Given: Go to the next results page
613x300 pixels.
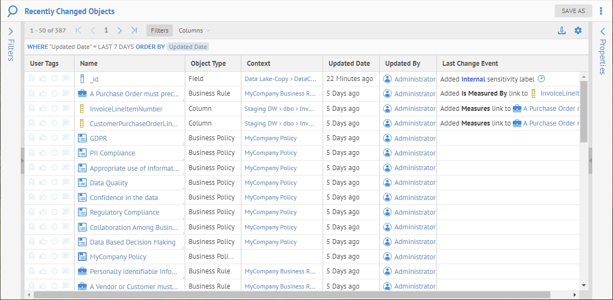Looking at the screenshot, I should coord(120,30).
